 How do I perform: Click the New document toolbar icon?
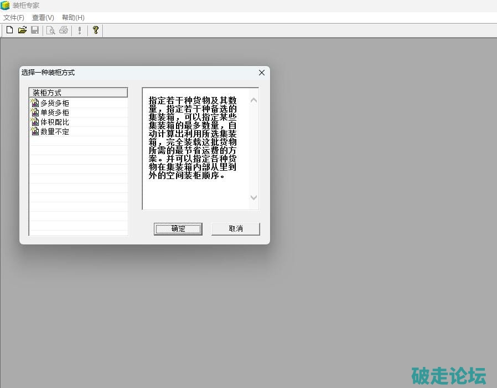[9, 30]
